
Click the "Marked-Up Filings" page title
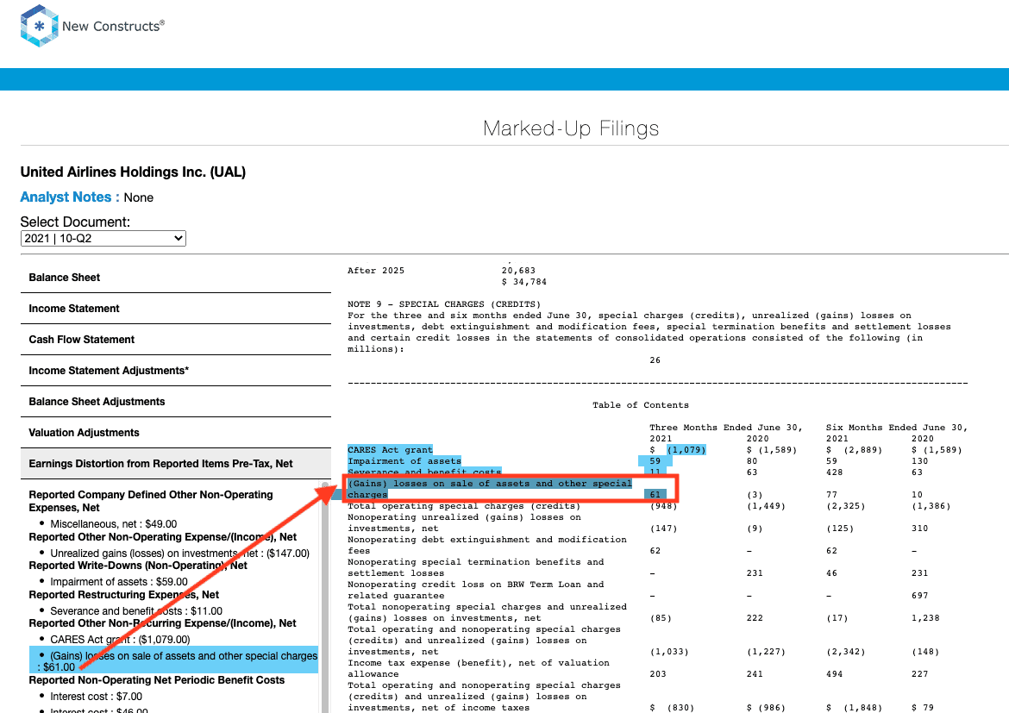(x=571, y=128)
